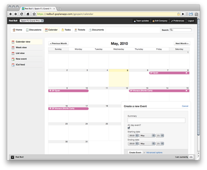Screen dimensions: 207x170
Task: Open the Documents tab
Action: click(x=96, y=30)
